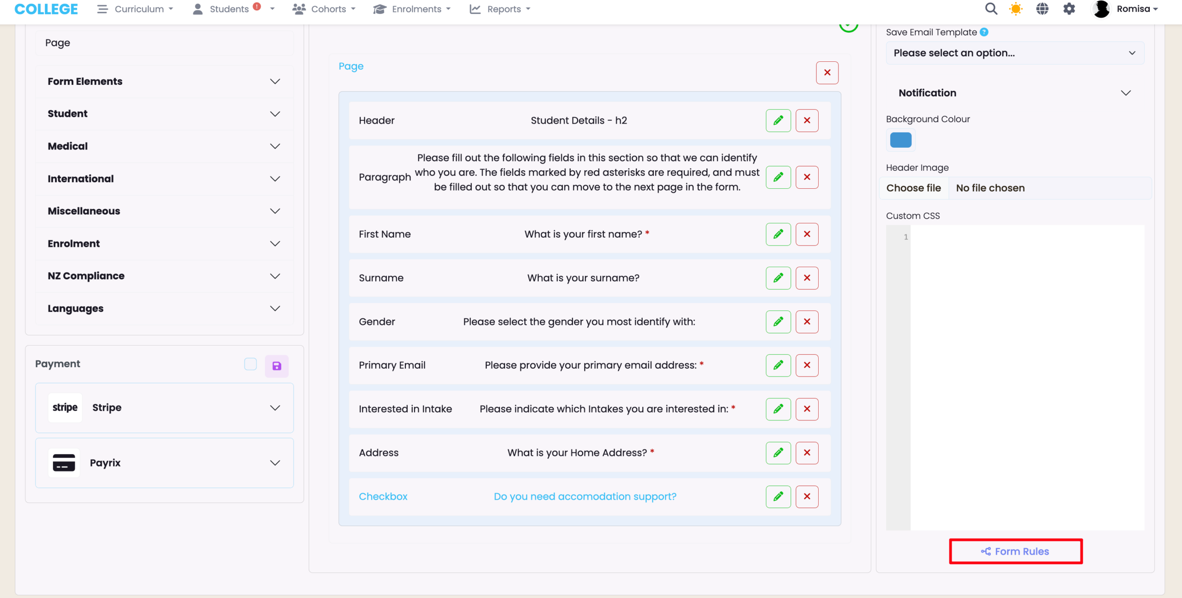
Task: Remove the Page using its X button
Action: click(x=827, y=72)
